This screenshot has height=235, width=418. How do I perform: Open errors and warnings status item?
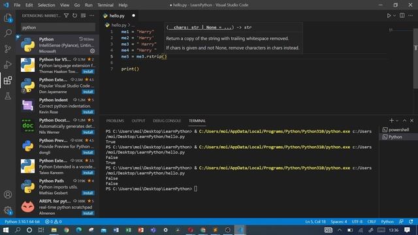[54, 222]
